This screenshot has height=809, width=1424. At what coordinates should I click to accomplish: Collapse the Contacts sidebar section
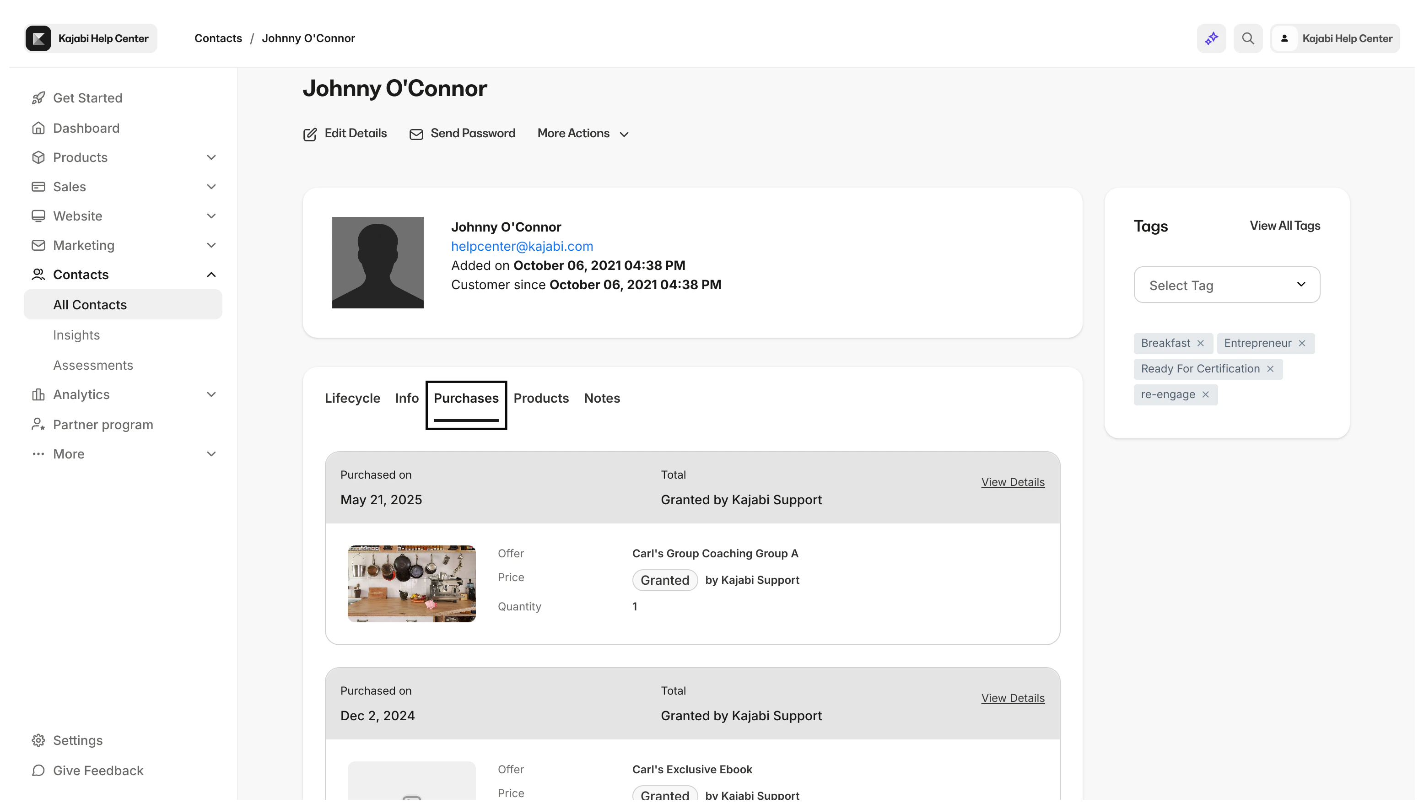(211, 275)
